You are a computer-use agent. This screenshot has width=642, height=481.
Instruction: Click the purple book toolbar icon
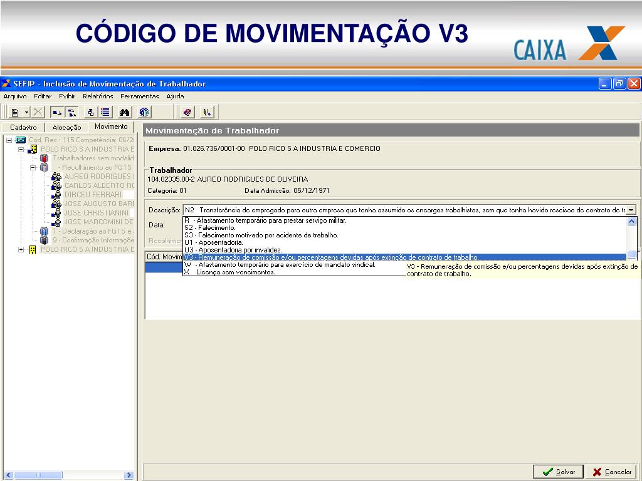click(x=187, y=112)
